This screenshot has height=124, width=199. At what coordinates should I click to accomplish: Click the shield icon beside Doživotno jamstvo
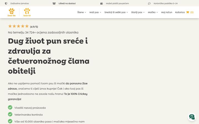(x=6, y=3)
